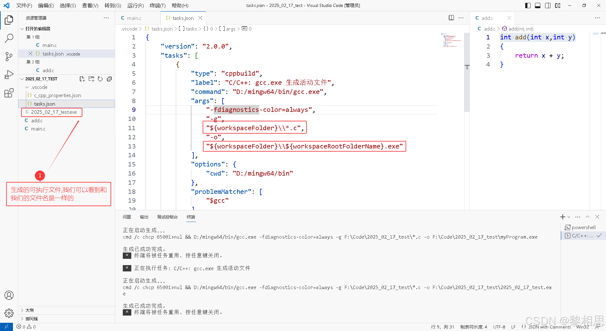Create a new terminal with plus icon
606x331 pixels.
562,217
